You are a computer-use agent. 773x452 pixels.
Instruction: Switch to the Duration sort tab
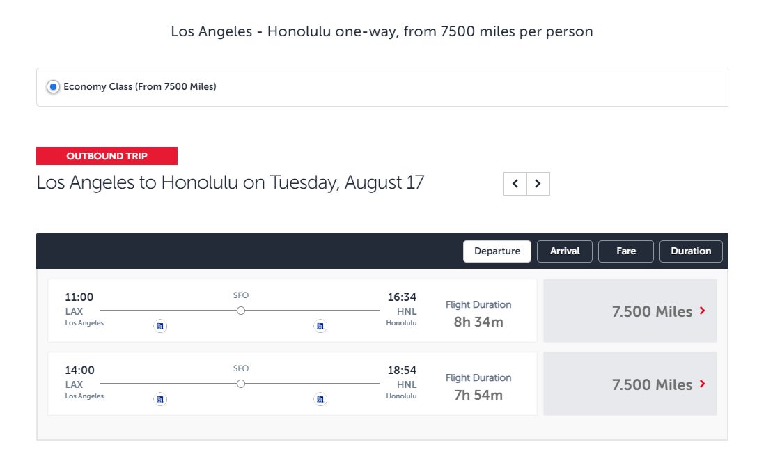click(691, 251)
